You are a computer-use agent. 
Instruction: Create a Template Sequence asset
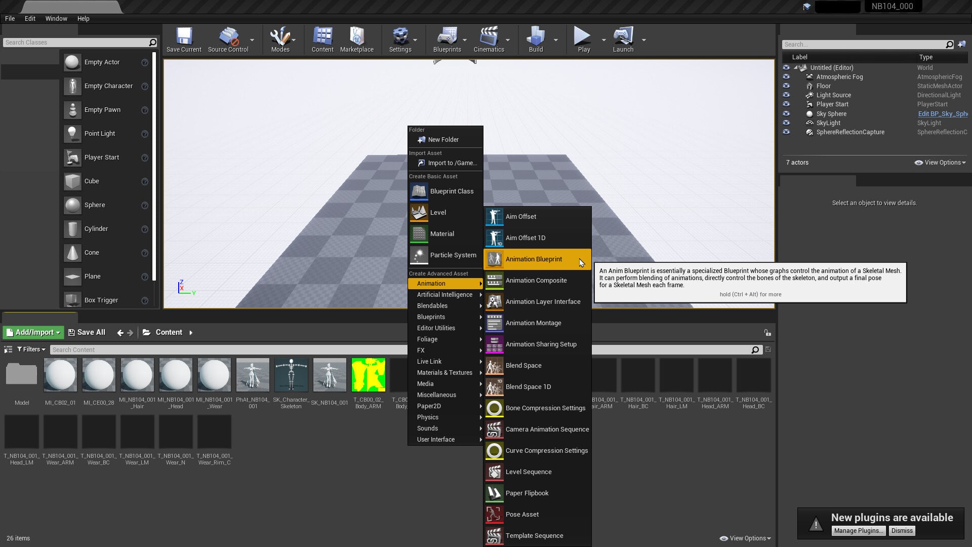[x=537, y=535]
